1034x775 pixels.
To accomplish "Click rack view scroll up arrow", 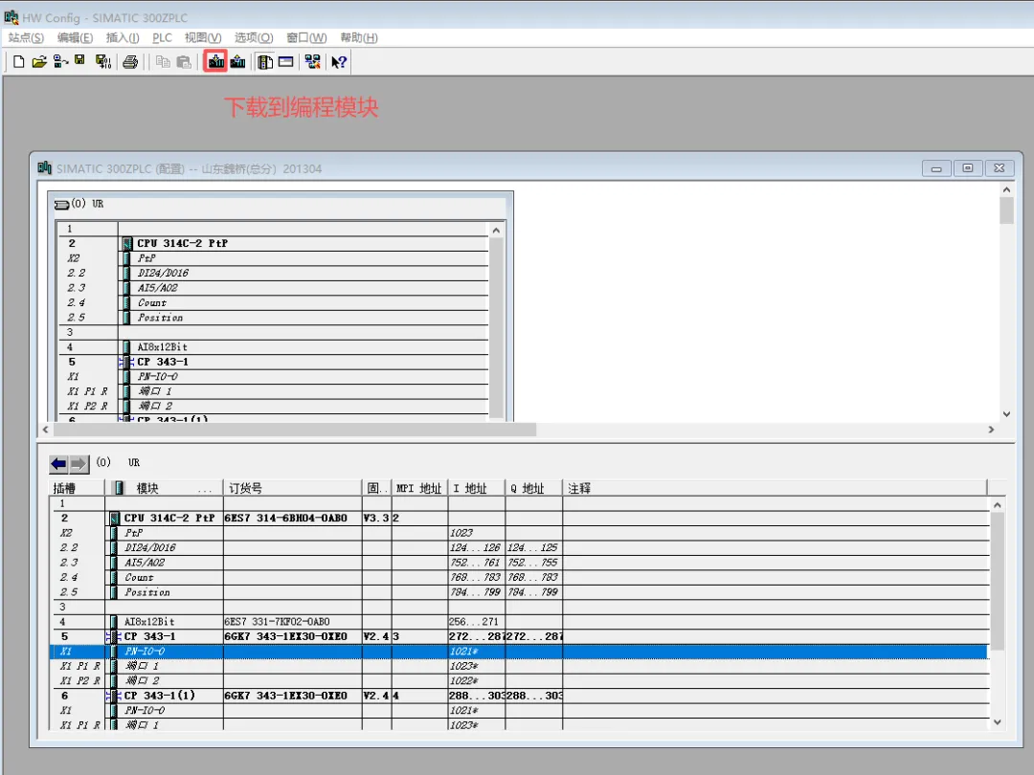I will pyautogui.click(x=496, y=230).
